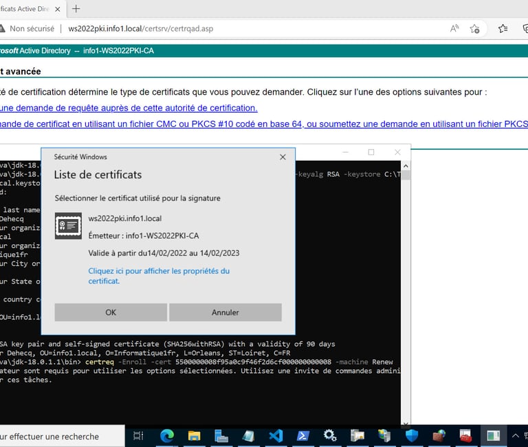Screen dimensions: 528x447
Task: Open the Settings gear on the taskbar
Action: click(330, 436)
